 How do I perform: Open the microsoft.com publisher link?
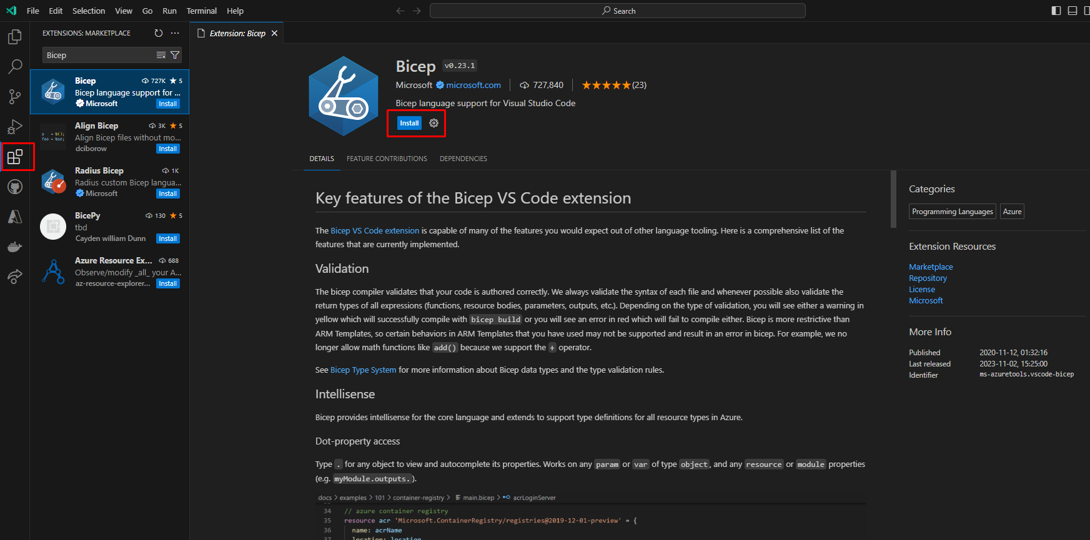pyautogui.click(x=473, y=85)
